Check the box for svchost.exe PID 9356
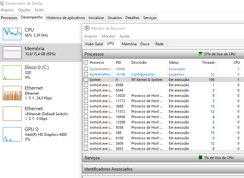244x178 pixels. [x=86, y=127]
